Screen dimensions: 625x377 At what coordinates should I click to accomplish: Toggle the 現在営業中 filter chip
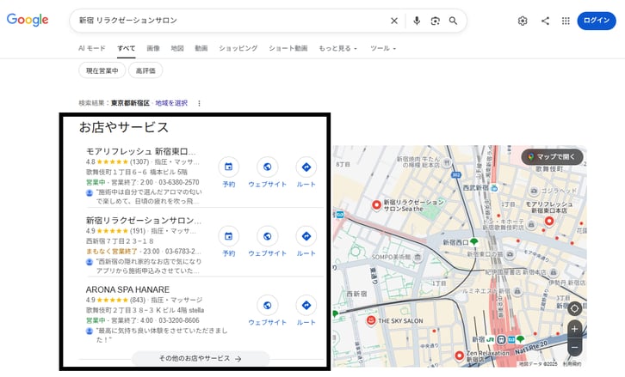click(102, 70)
